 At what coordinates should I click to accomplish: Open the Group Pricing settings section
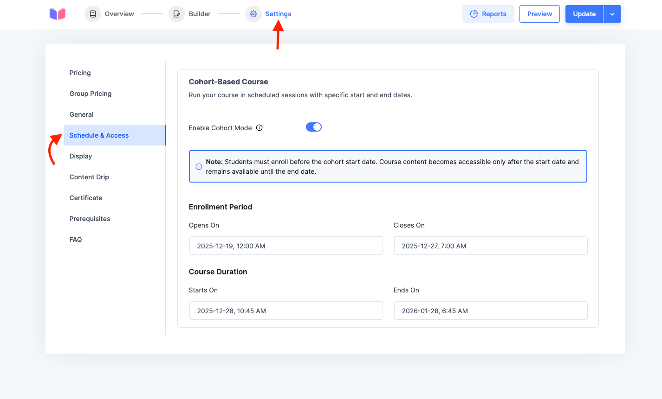coord(115,94)
